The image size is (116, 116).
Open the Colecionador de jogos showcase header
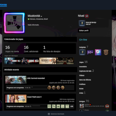pyautogui.click(x=40, y=39)
